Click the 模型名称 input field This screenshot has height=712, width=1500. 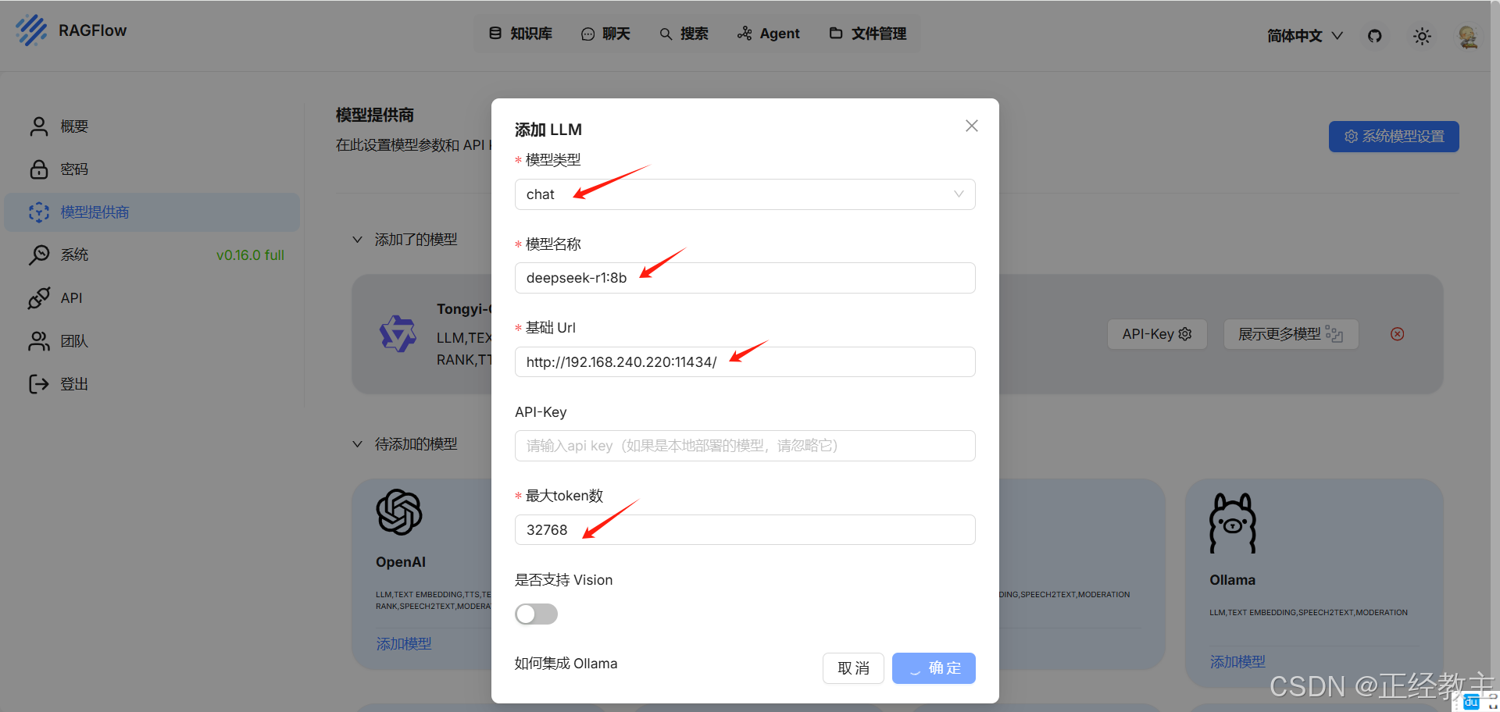pyautogui.click(x=745, y=278)
